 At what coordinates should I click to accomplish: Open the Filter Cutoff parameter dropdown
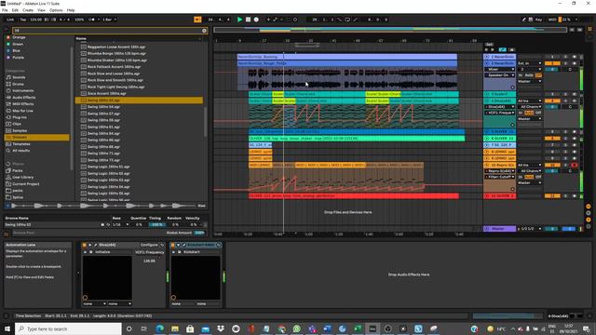click(499, 177)
